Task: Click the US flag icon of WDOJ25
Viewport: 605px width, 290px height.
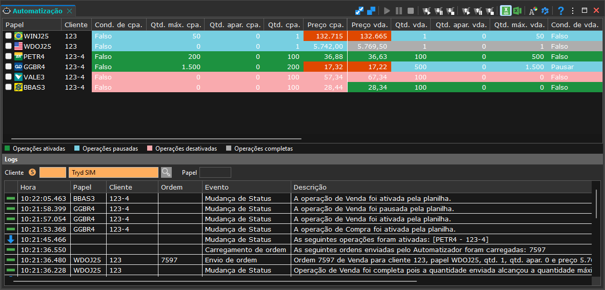Action: pos(18,46)
